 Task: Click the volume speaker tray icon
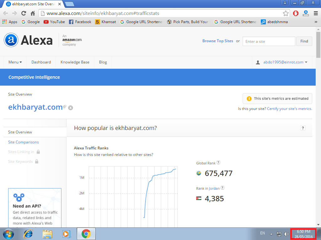click(x=287, y=234)
